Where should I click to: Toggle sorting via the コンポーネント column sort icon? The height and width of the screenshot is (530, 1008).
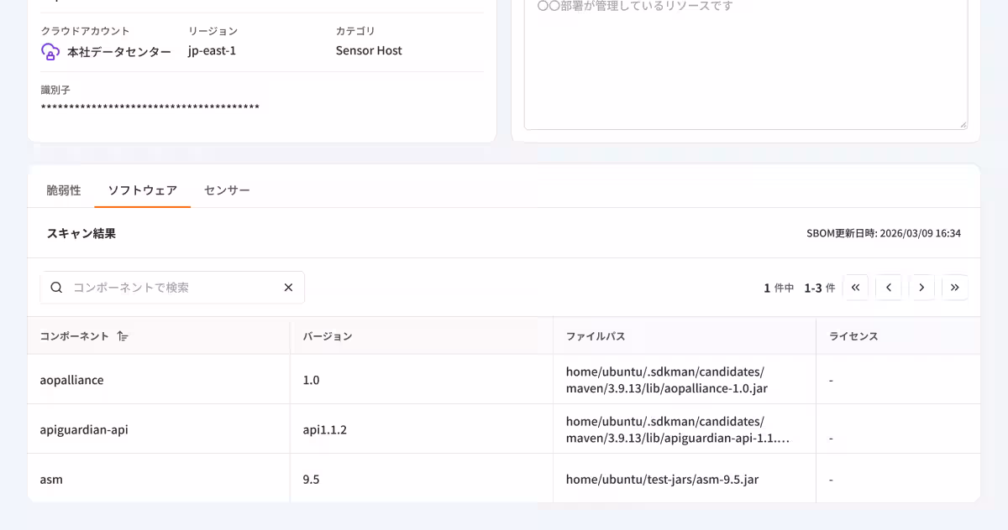click(122, 335)
